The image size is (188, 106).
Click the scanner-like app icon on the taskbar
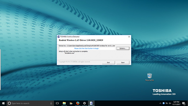click(x=71, y=103)
